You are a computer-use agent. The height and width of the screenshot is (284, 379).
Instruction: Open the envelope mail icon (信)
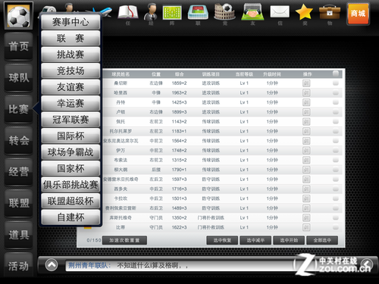(280, 11)
